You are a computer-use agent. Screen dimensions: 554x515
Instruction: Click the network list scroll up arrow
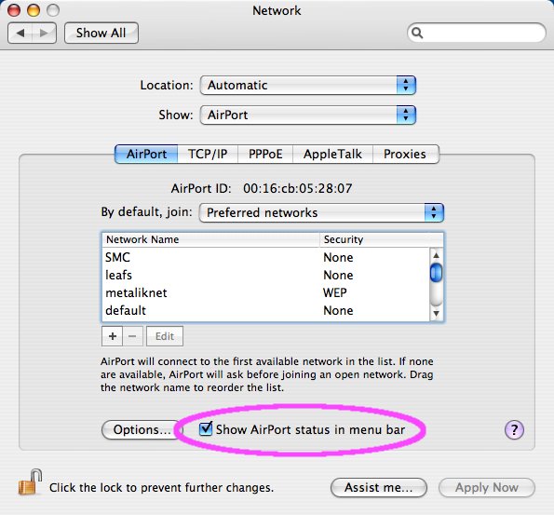click(436, 255)
